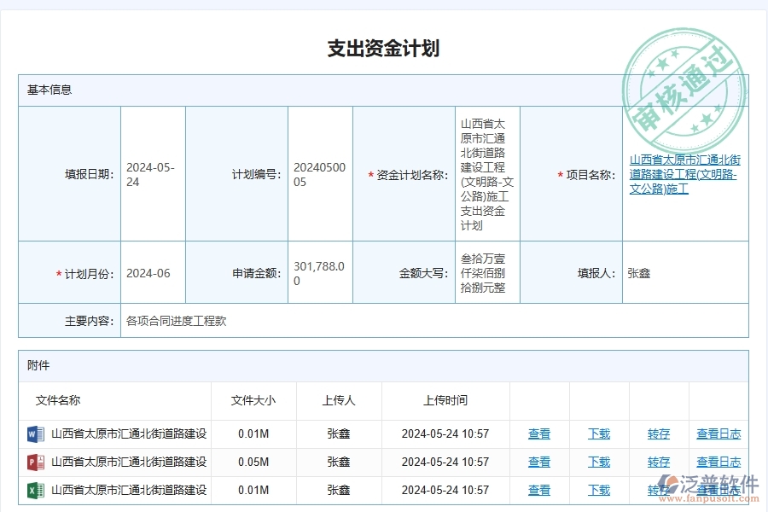The height and width of the screenshot is (512, 768).
Task: Click 查看 on the Excel attachment row
Action: 539,490
